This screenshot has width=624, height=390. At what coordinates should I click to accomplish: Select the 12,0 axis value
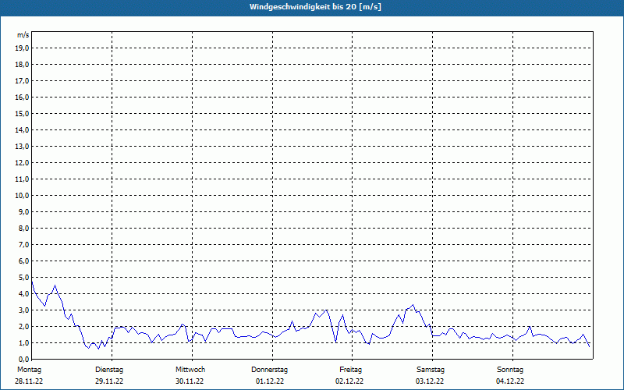click(x=22, y=162)
